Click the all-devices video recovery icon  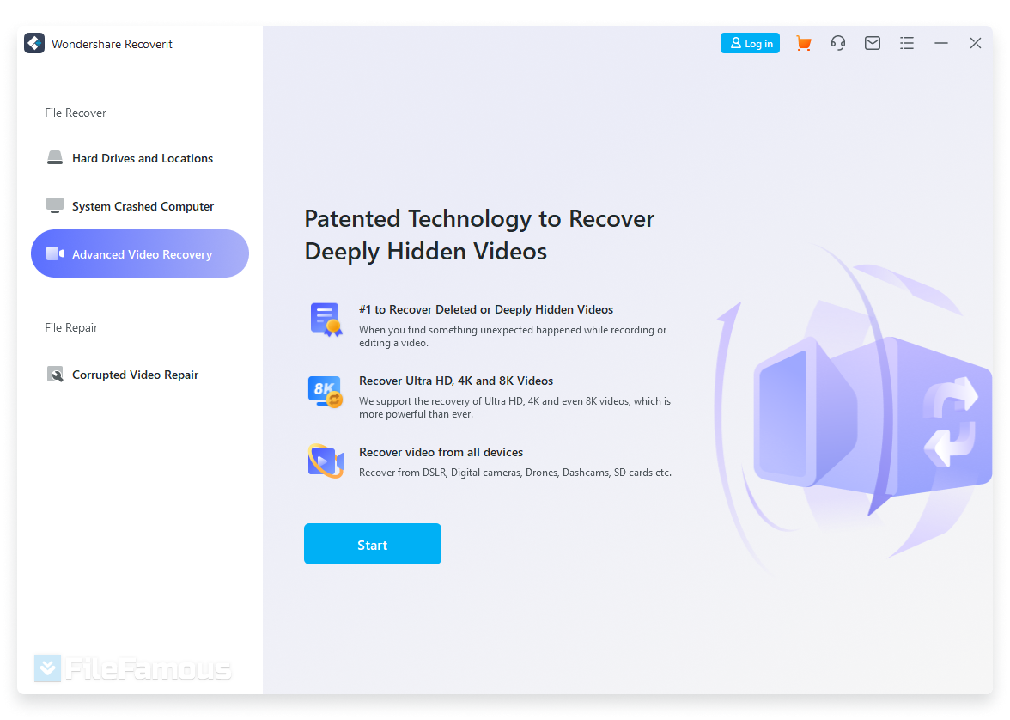(326, 461)
